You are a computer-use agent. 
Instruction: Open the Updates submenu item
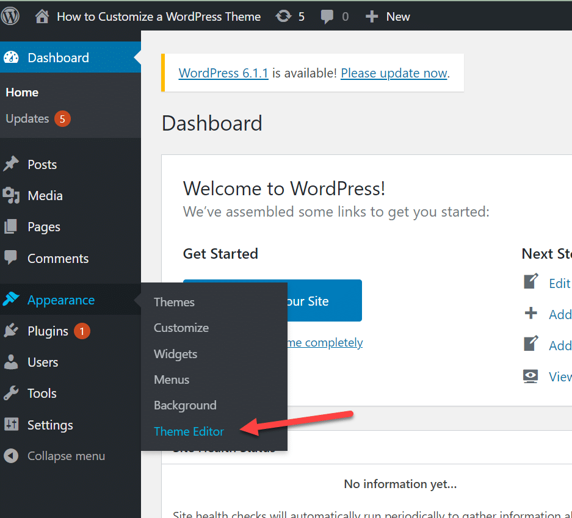point(27,119)
